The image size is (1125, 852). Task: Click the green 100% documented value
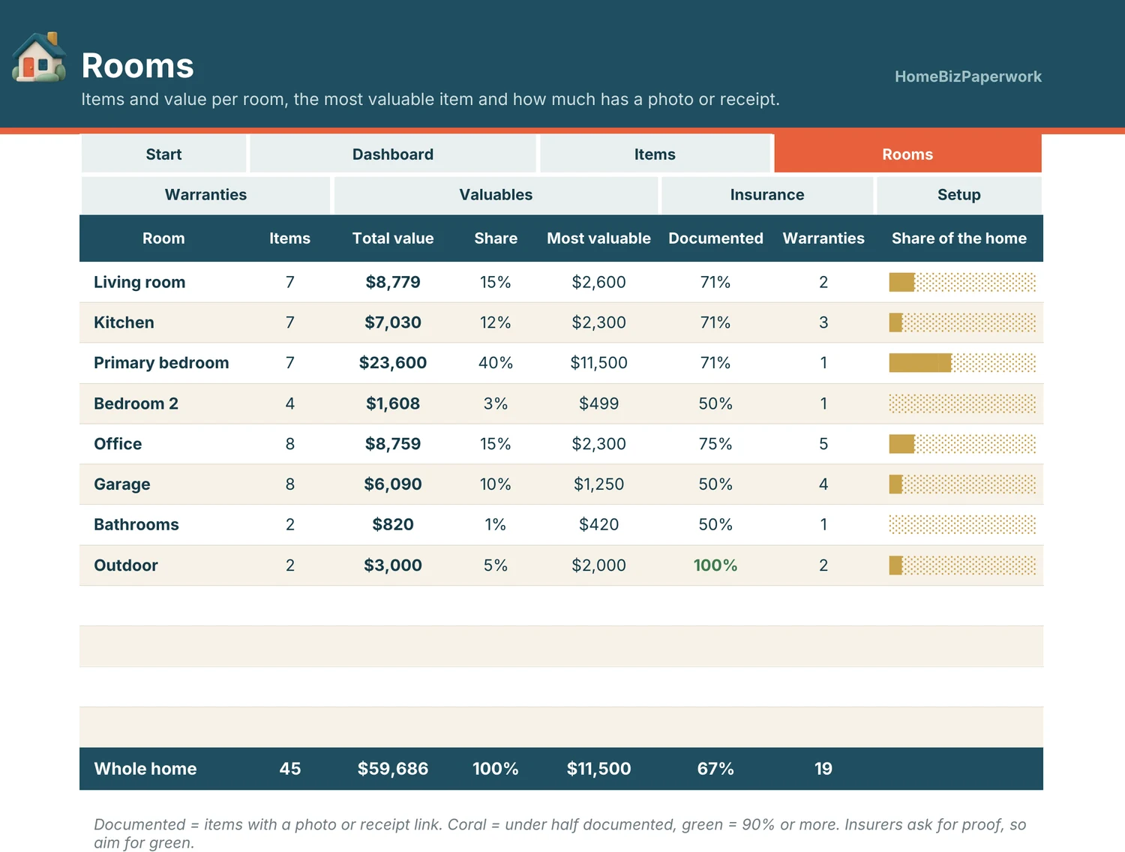point(715,565)
